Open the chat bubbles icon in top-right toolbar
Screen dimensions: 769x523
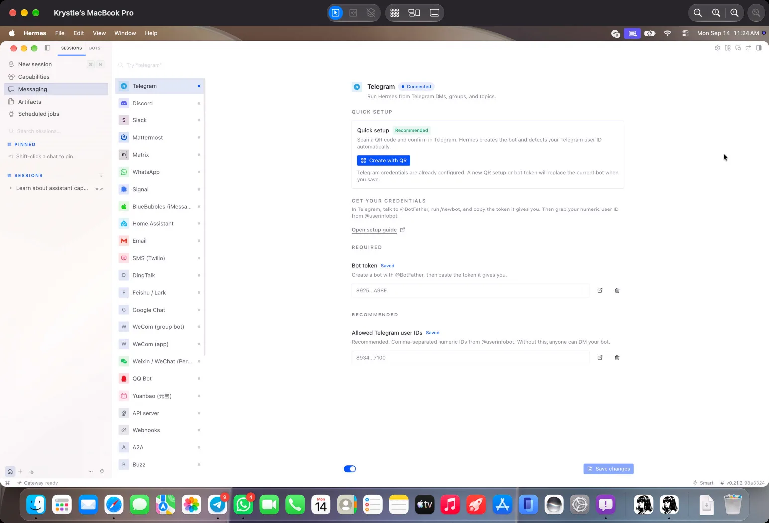[x=738, y=48]
